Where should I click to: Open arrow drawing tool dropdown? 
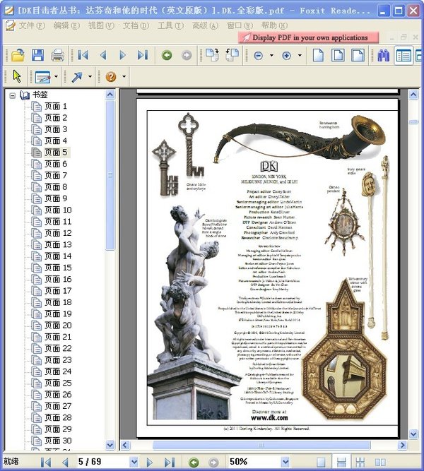pos(90,76)
